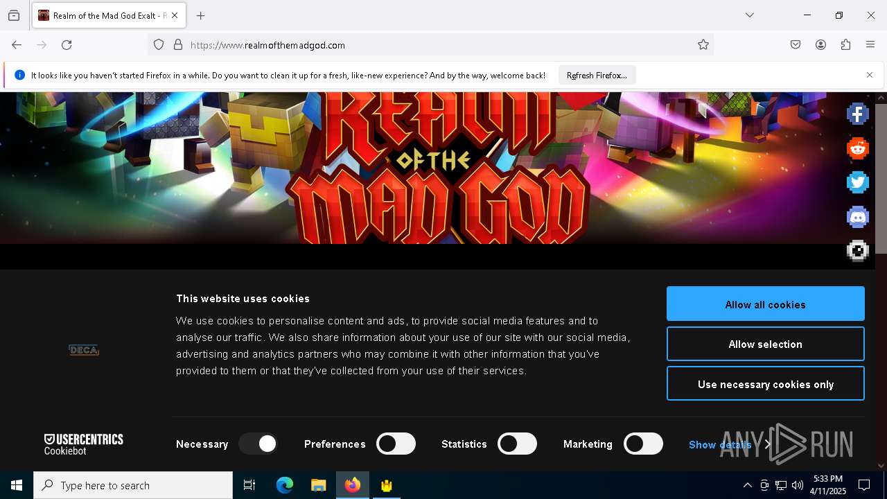Click the Firefox taskbar icon
887x499 pixels.
coord(353,485)
